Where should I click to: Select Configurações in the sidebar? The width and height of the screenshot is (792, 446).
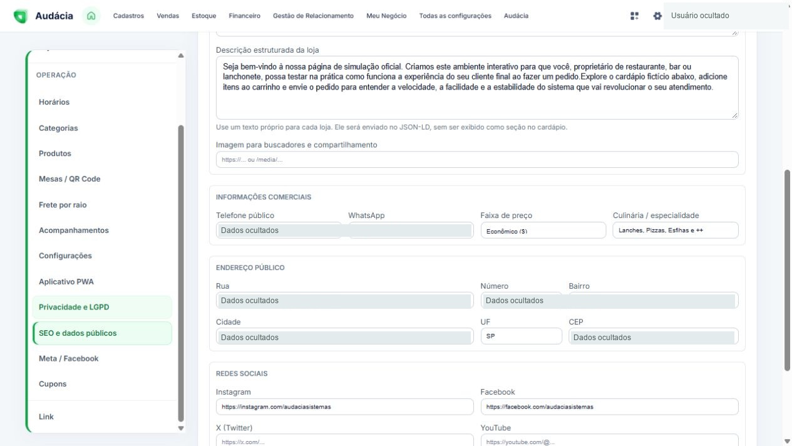coord(101,256)
